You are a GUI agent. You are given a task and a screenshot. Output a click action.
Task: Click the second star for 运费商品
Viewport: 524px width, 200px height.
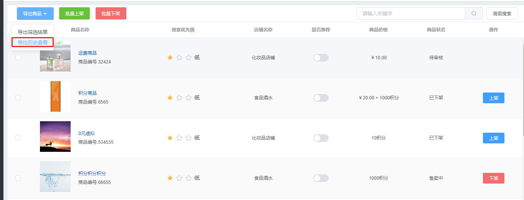click(x=179, y=57)
